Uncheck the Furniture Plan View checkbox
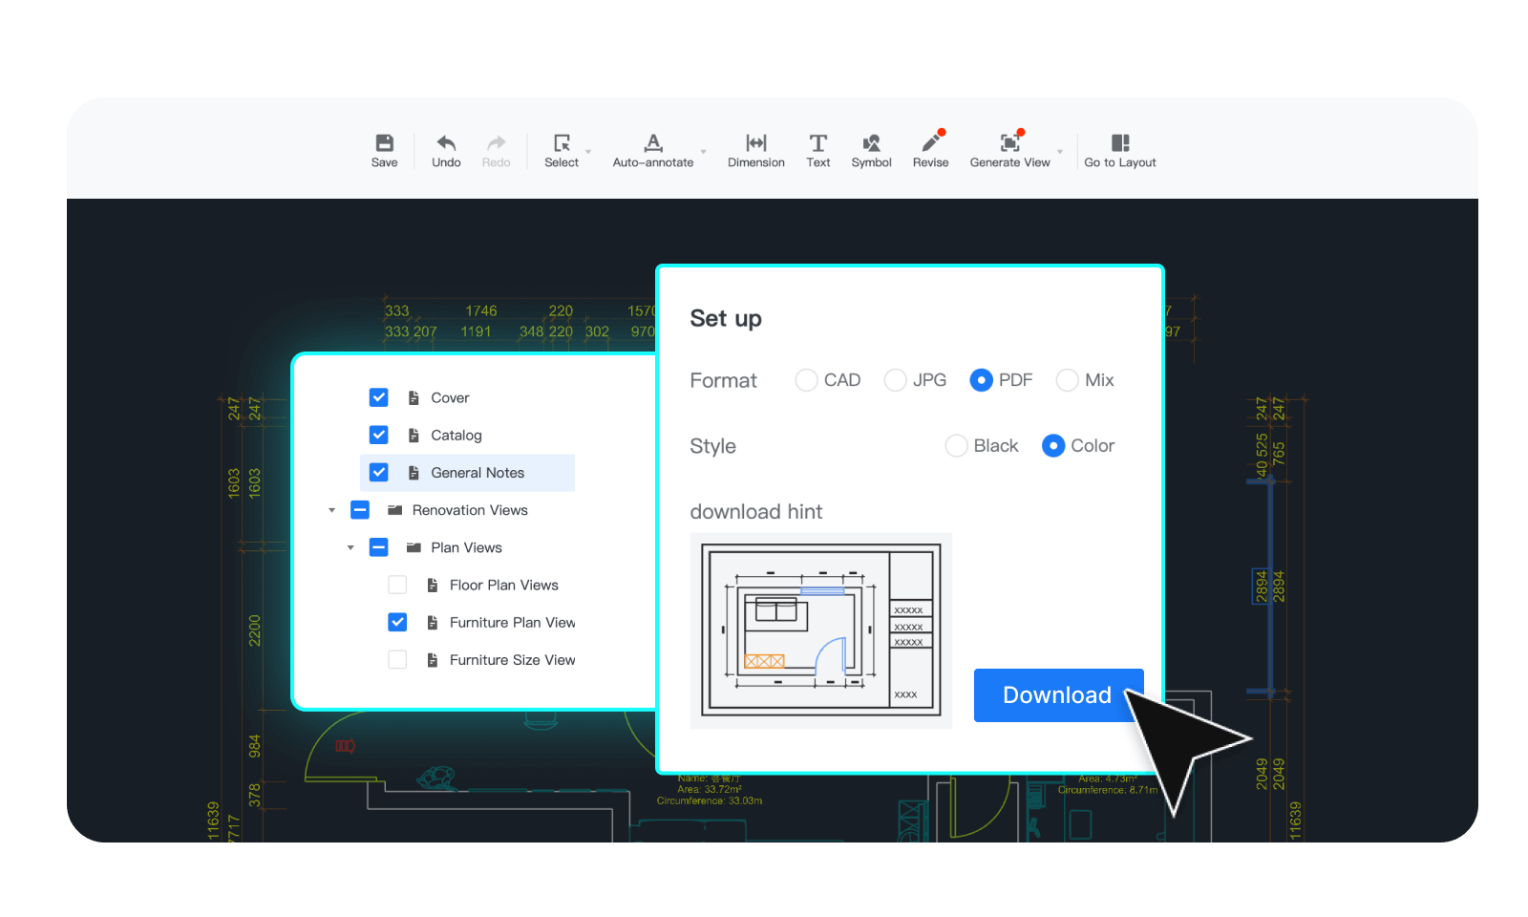Viewport: 1528px width, 917px height. click(397, 623)
